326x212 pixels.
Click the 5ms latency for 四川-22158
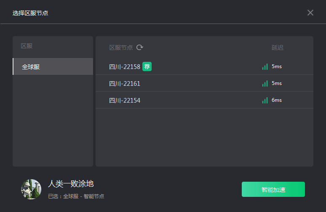point(277,66)
